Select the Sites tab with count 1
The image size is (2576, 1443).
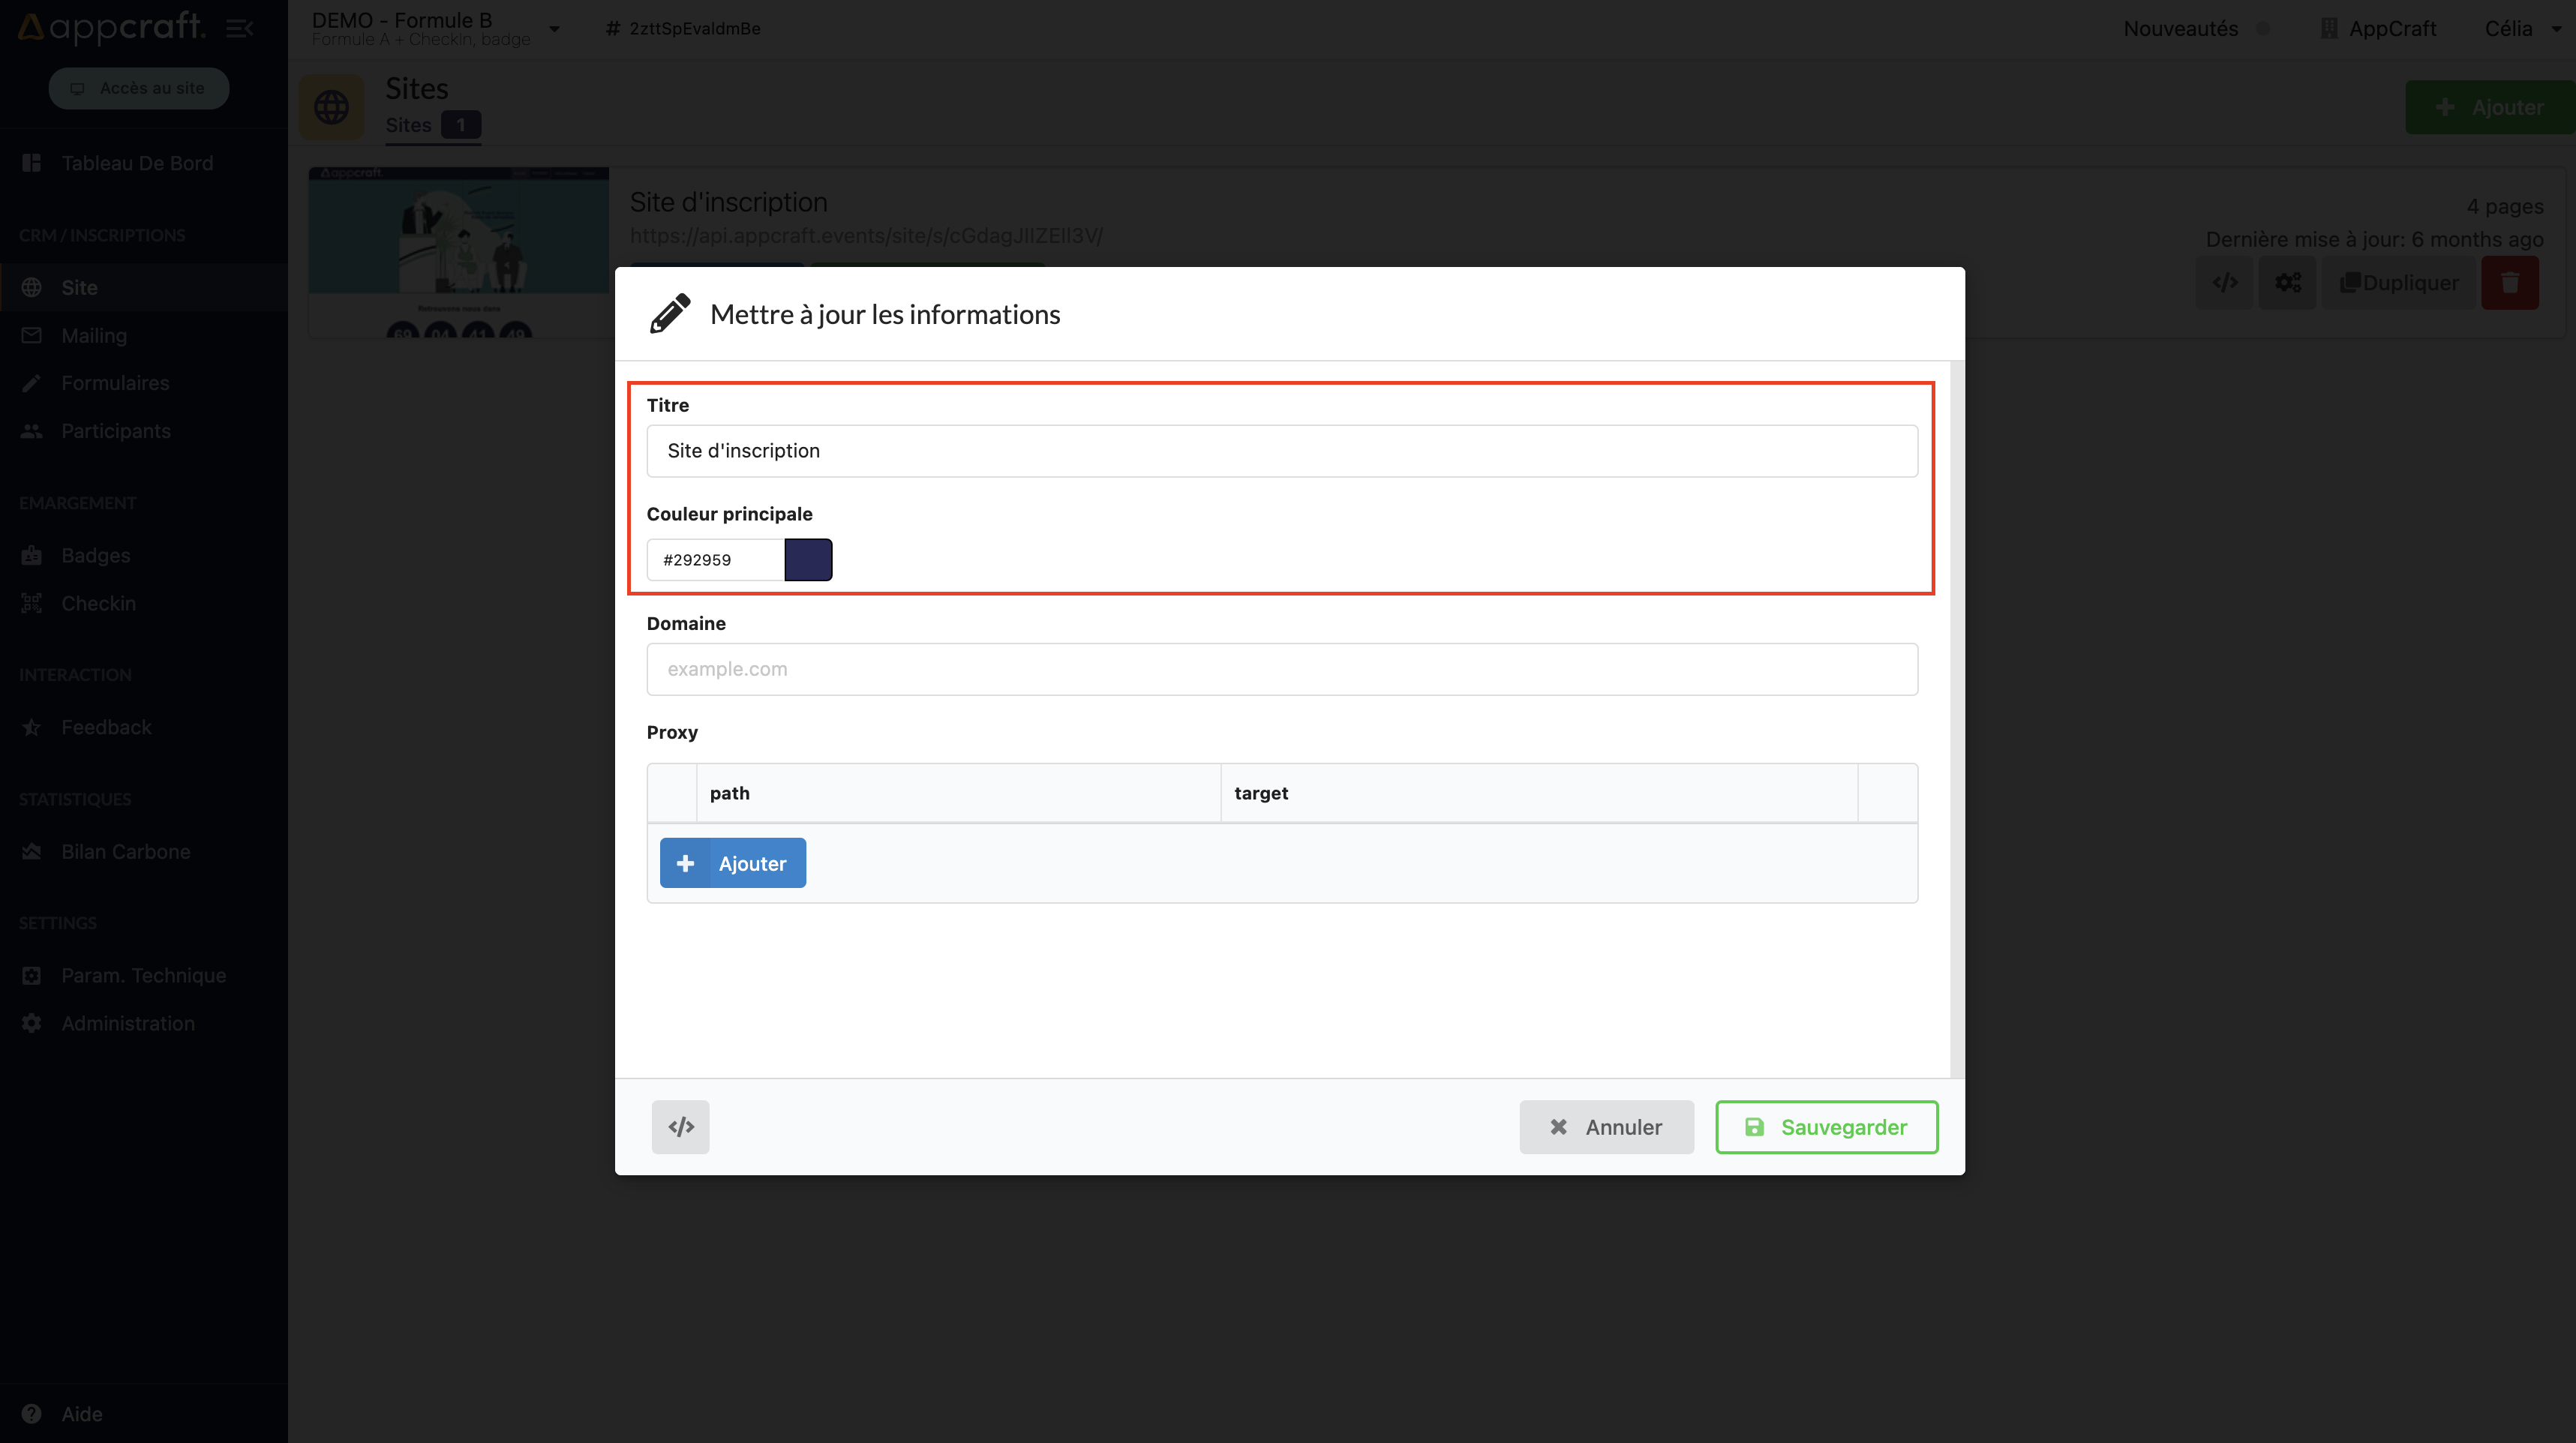[x=432, y=125]
